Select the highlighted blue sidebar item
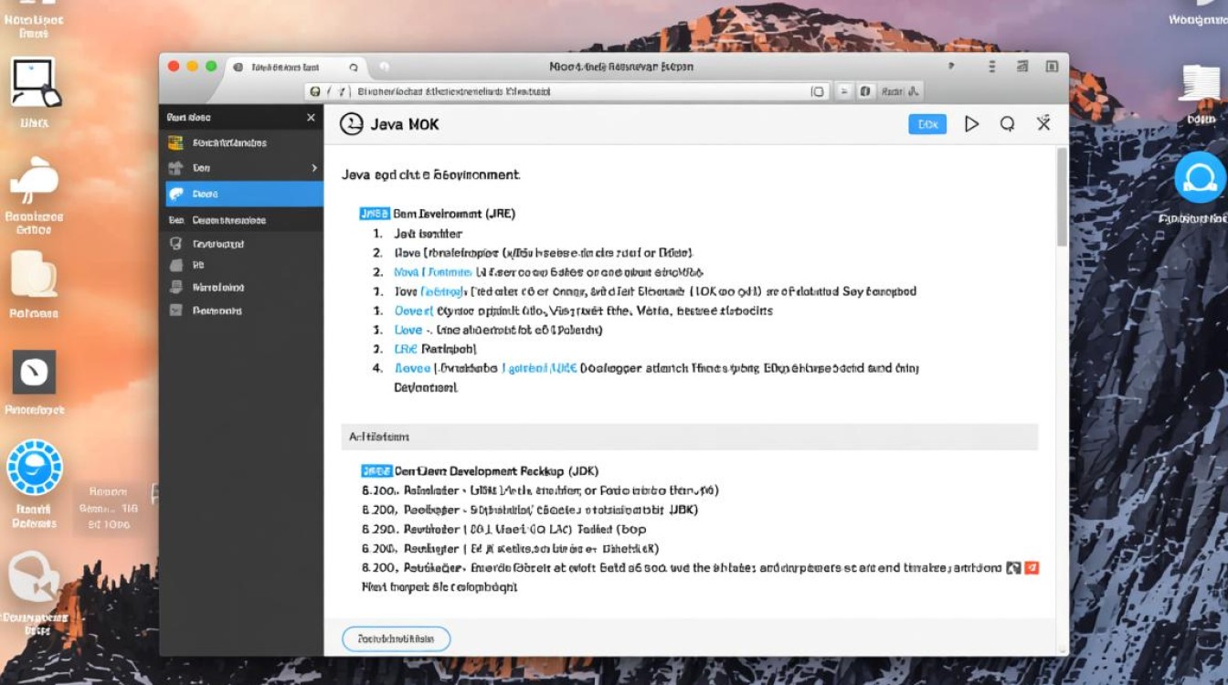Image resolution: width=1228 pixels, height=685 pixels. pyautogui.click(x=244, y=194)
